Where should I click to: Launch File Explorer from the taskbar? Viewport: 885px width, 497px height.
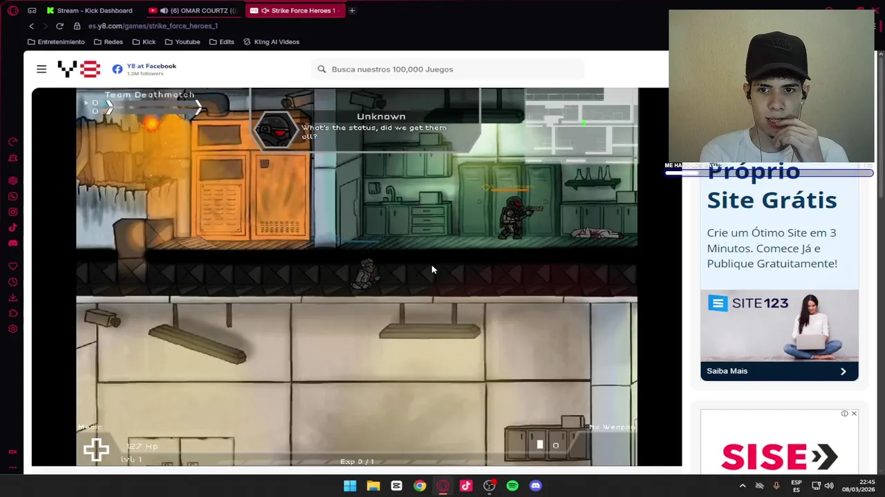(x=373, y=486)
